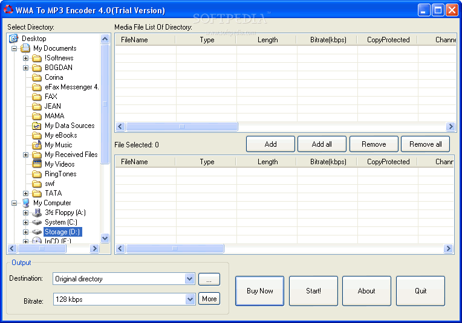Click the My eBooks folder icon
Viewport: 462px width, 323px height.
37,135
